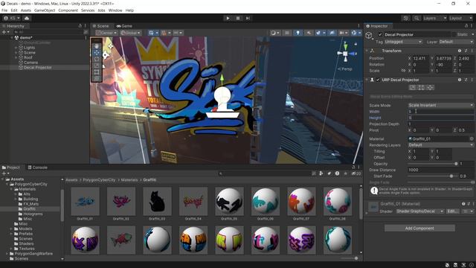The height and width of the screenshot is (268, 476).
Task: Click the Project search by type icon
Action: pyautogui.click(x=321, y=173)
